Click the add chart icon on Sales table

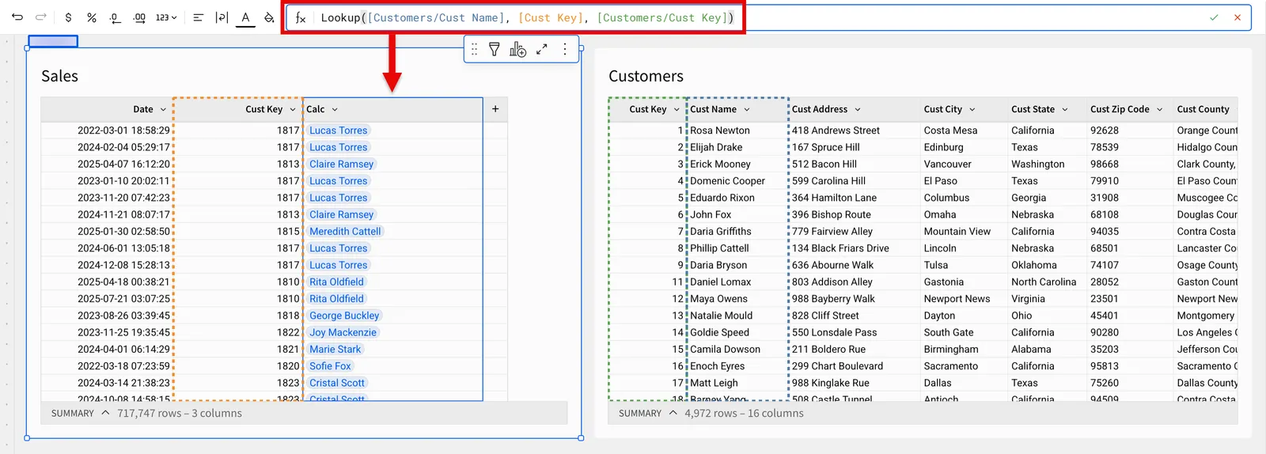518,49
